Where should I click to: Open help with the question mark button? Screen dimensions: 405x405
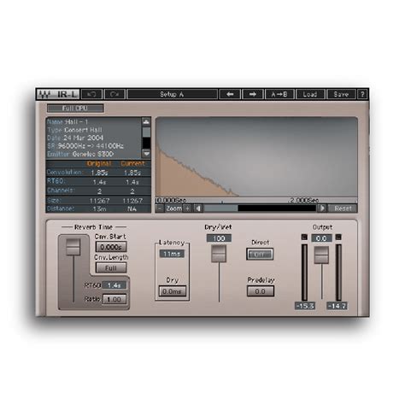coord(362,94)
